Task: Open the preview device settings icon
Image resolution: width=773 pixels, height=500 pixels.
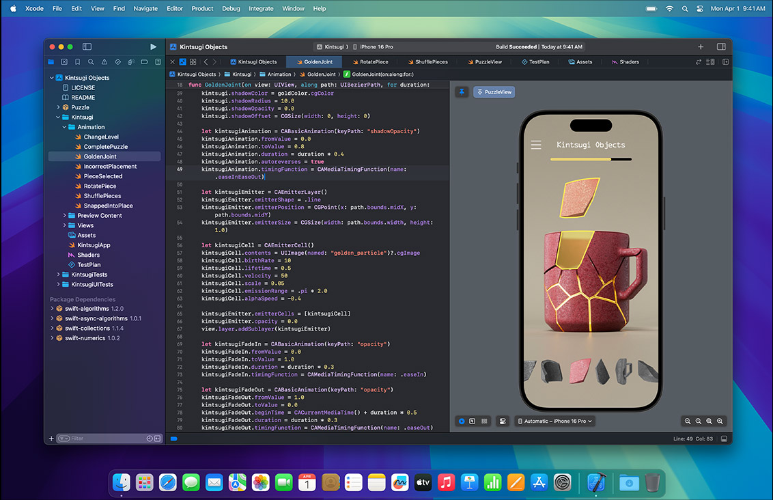Action: tap(503, 421)
